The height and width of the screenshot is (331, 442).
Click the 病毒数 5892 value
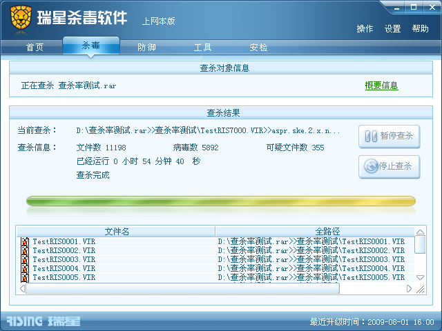click(195, 148)
